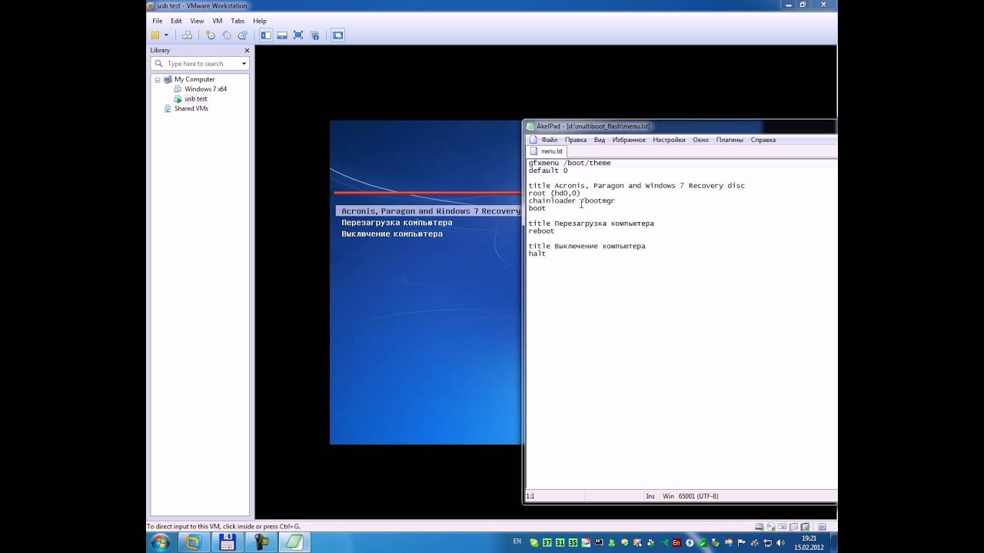Click the EN language indicator in taskbar
Viewport: 984px width, 553px height.
click(x=517, y=541)
